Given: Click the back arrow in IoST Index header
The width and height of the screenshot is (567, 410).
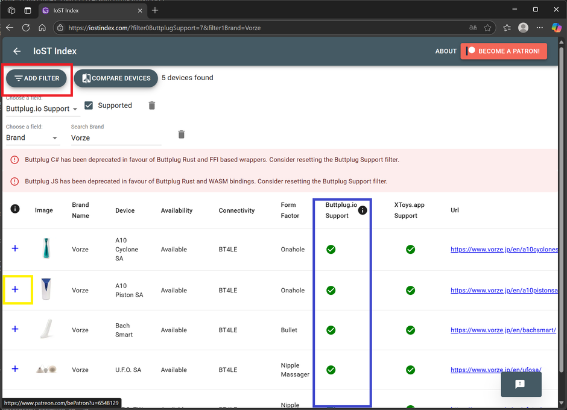Looking at the screenshot, I should (17, 51).
